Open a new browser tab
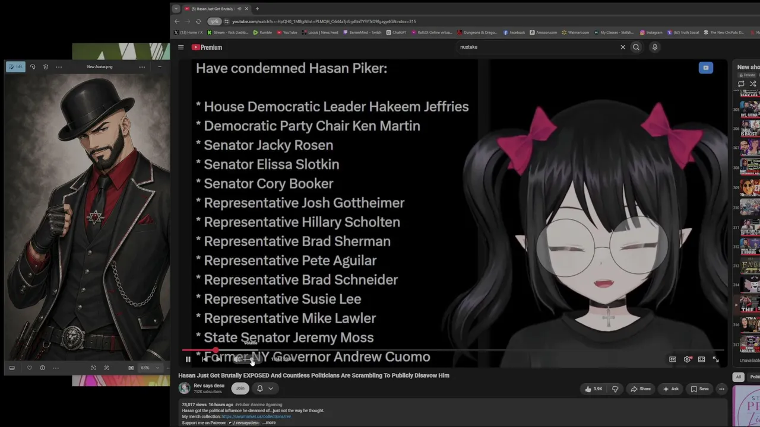 point(257,9)
